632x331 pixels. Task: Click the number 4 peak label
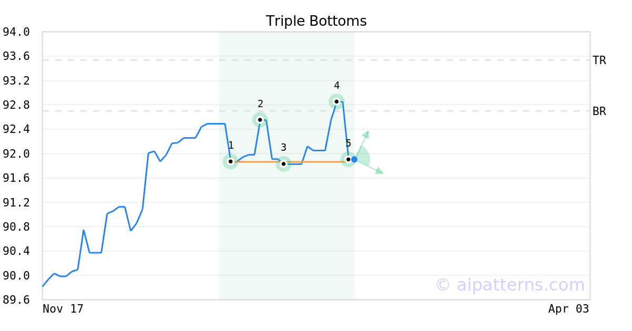(337, 86)
